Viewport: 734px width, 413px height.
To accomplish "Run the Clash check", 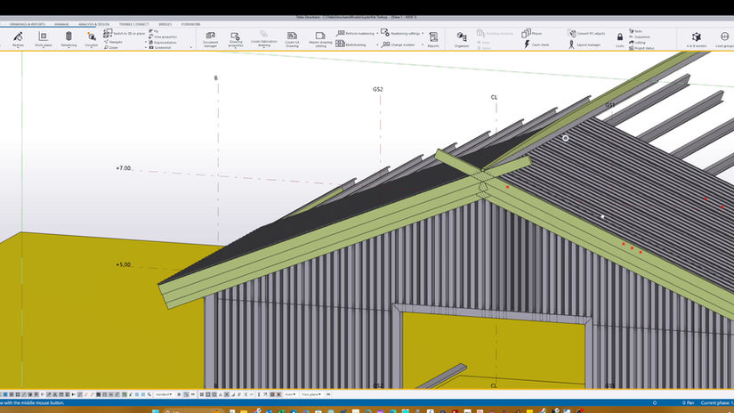I will tap(536, 45).
